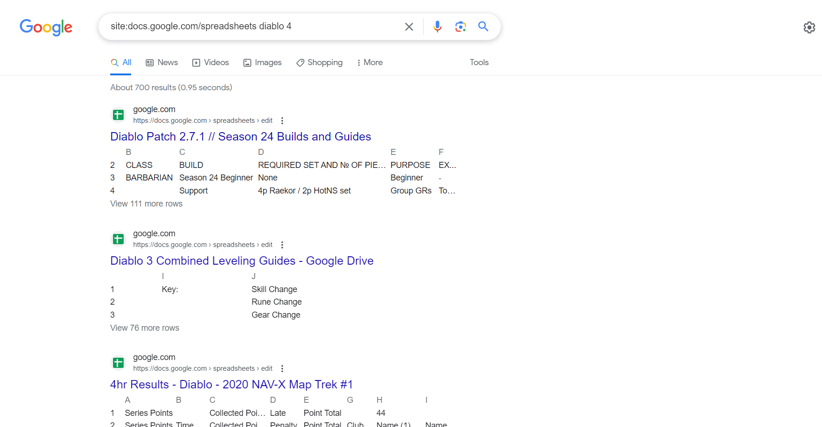Click the REQUIRED SET AND № OF PIE… header cell
This screenshot has height=427, width=822.
pos(322,165)
